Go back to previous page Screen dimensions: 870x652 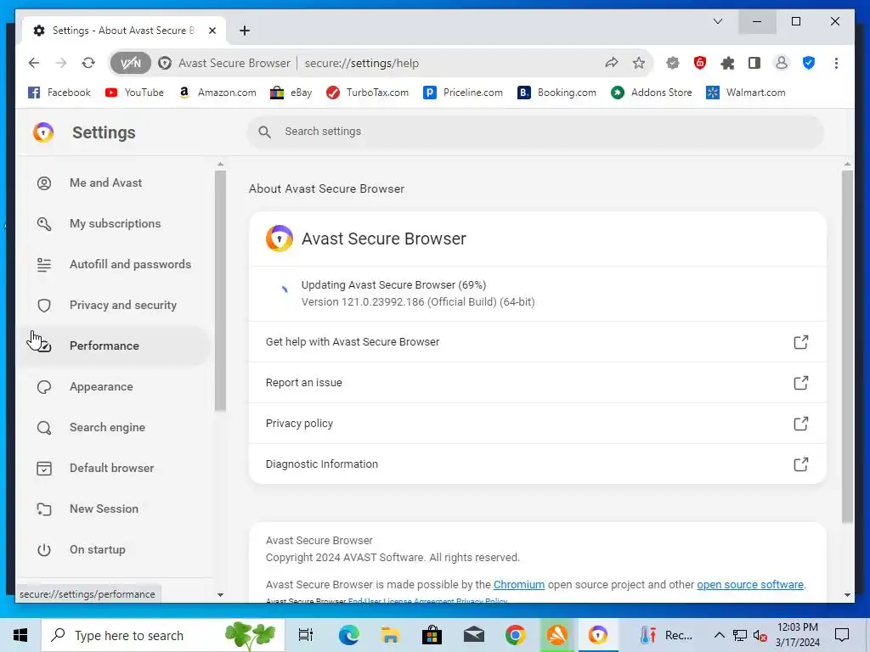point(34,63)
